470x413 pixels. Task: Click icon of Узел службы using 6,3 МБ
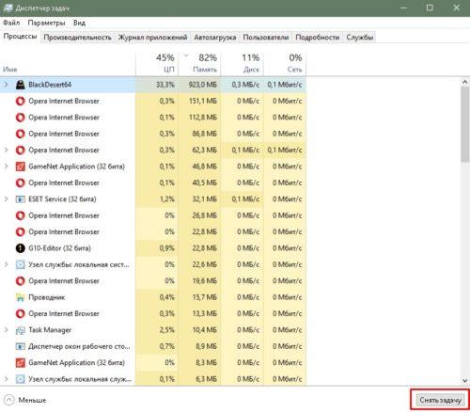(21, 379)
